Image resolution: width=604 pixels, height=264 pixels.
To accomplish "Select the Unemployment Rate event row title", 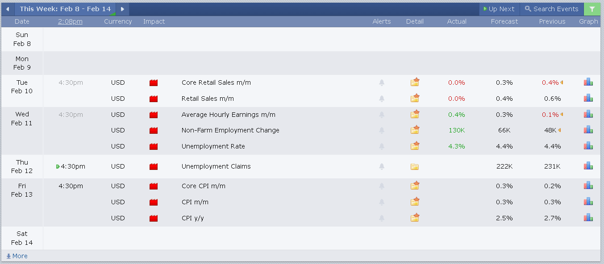I will coord(213,146).
